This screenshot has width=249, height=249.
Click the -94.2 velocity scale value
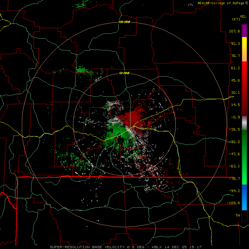[234, 191]
